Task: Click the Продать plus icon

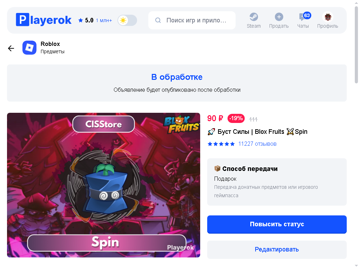Action: 279,17
